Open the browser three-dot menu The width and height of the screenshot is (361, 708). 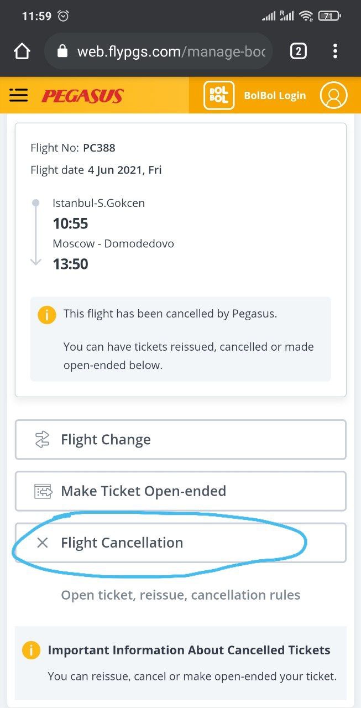335,51
